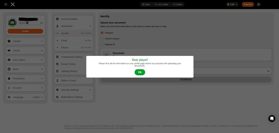The width and height of the screenshot is (279, 133).
Task: Click the apps grid icon beside Deposit
Action: click(x=258, y=4)
